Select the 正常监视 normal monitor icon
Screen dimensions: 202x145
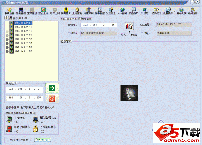coord(32,11)
